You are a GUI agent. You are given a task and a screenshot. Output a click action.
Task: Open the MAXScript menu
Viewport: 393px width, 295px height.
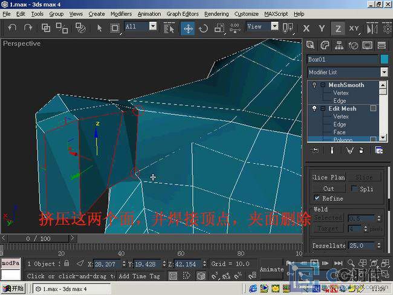pos(276,14)
